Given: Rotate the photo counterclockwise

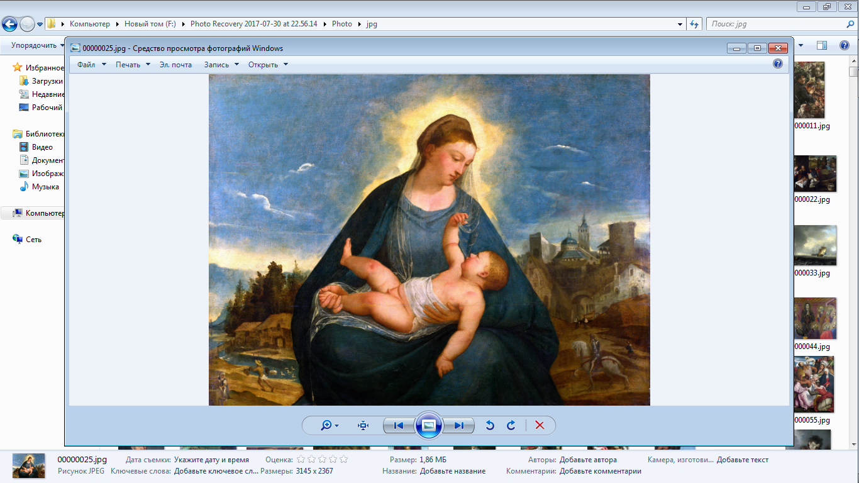Looking at the screenshot, I should (490, 426).
